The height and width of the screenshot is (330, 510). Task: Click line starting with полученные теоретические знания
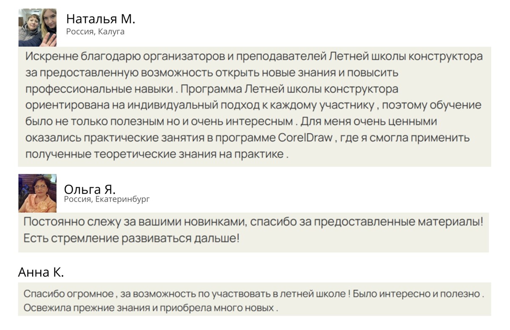(x=157, y=154)
